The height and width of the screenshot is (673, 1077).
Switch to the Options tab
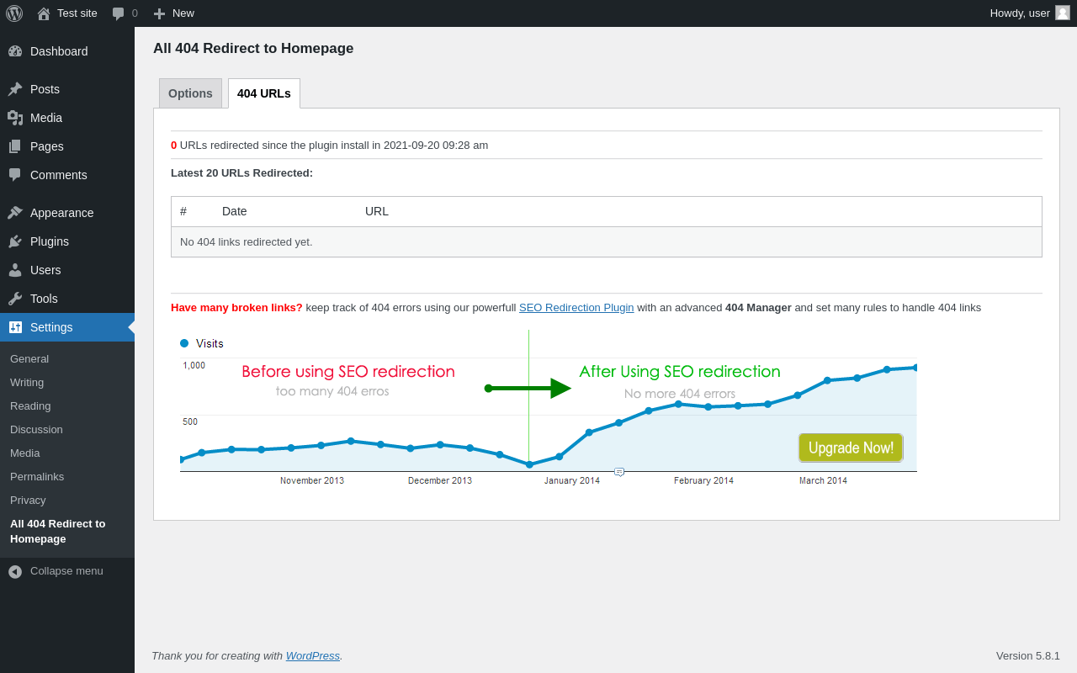click(x=190, y=93)
